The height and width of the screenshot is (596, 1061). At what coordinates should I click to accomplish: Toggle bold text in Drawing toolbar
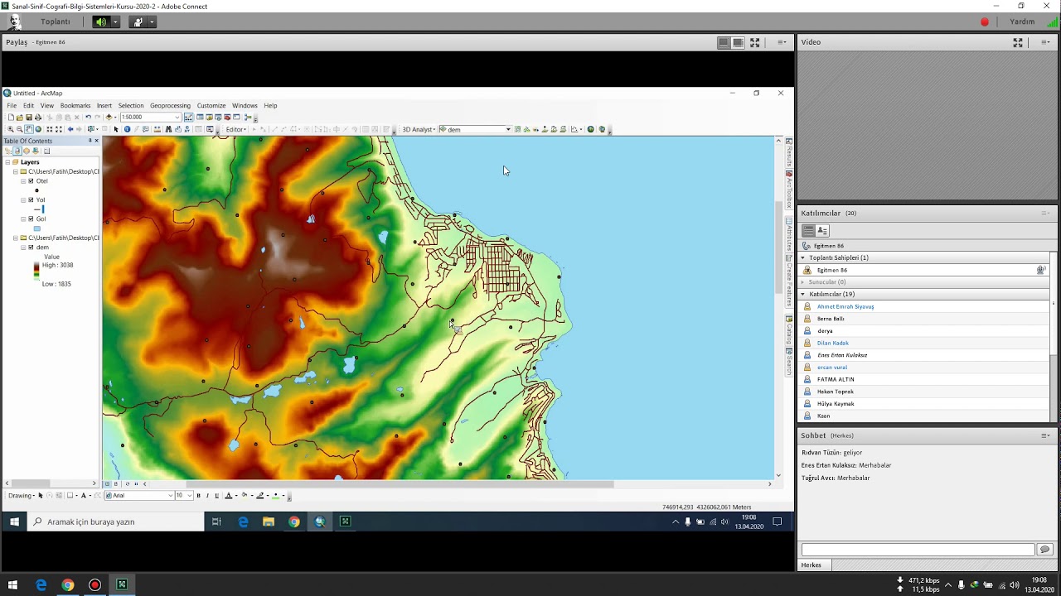click(198, 495)
